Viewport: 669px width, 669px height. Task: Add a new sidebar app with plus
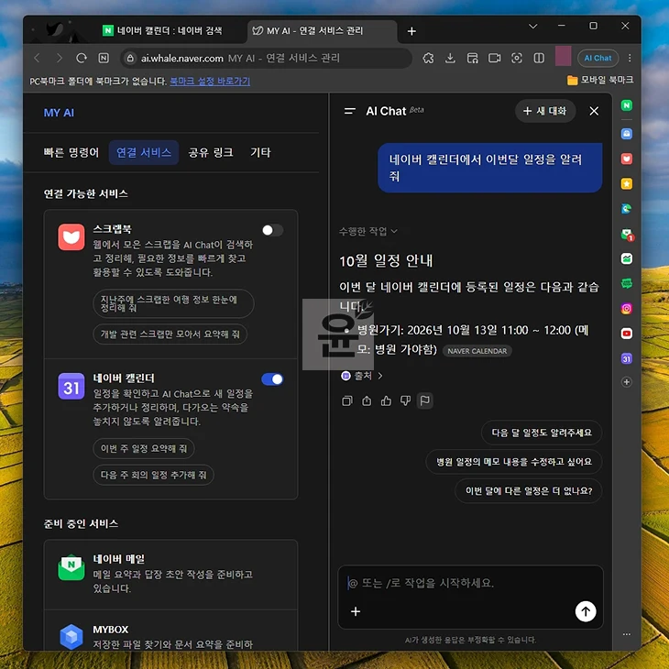pyautogui.click(x=626, y=382)
